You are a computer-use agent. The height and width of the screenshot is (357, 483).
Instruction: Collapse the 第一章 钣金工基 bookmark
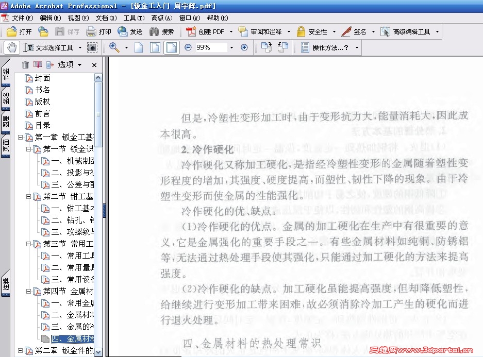pyautogui.click(x=20, y=137)
